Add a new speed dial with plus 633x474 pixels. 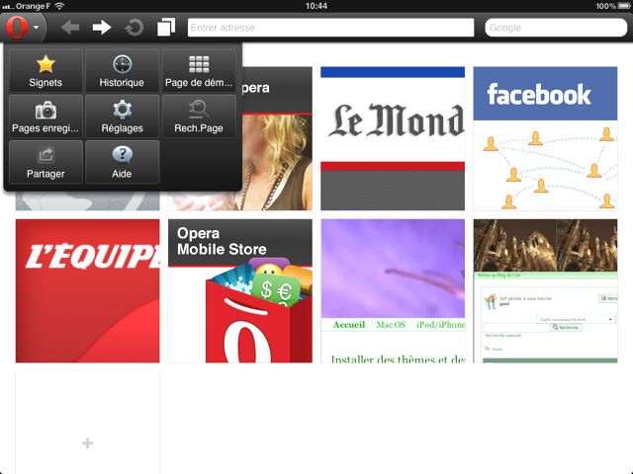87,443
